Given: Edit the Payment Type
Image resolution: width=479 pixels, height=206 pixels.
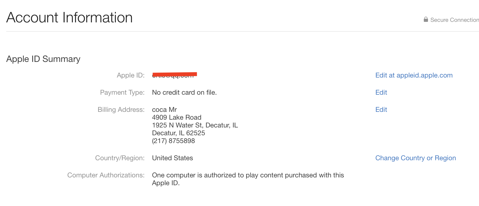Looking at the screenshot, I should click(x=381, y=92).
